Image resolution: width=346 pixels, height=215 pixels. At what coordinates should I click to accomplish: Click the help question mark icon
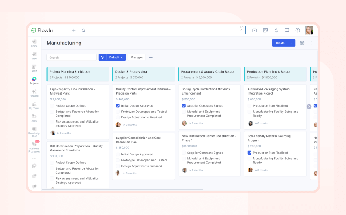(298, 30)
